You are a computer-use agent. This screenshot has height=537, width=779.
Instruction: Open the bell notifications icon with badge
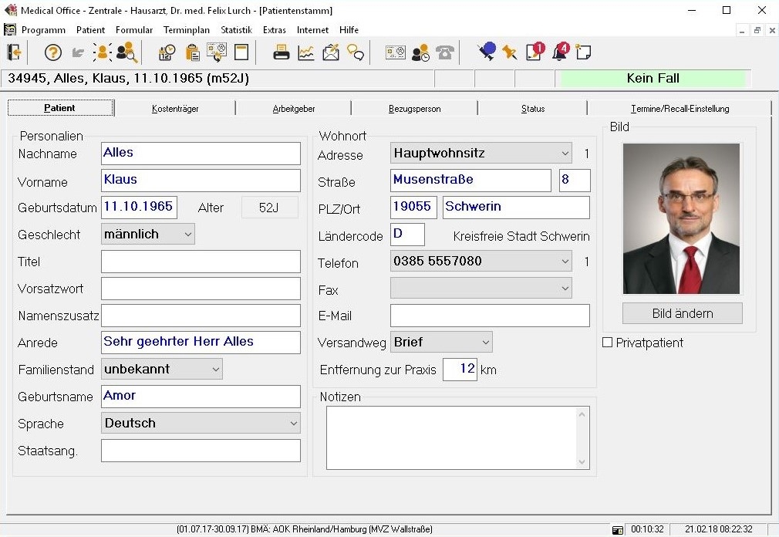(559, 52)
